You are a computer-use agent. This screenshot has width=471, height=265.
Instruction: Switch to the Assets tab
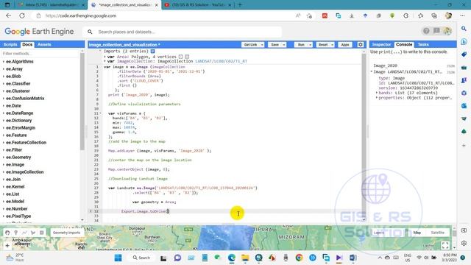tap(44, 44)
